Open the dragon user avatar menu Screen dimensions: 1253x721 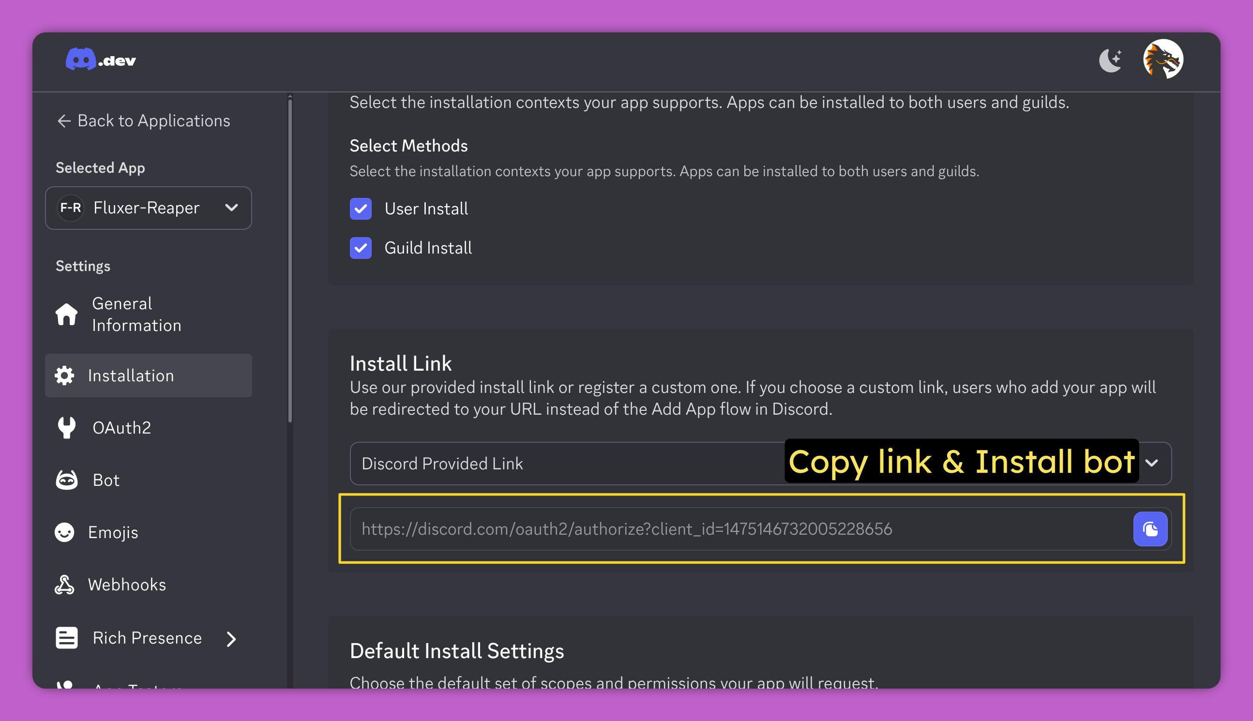click(x=1163, y=59)
